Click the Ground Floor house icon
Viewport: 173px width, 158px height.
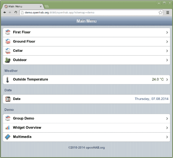coord(8,41)
